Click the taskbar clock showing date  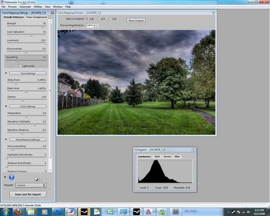259,212
